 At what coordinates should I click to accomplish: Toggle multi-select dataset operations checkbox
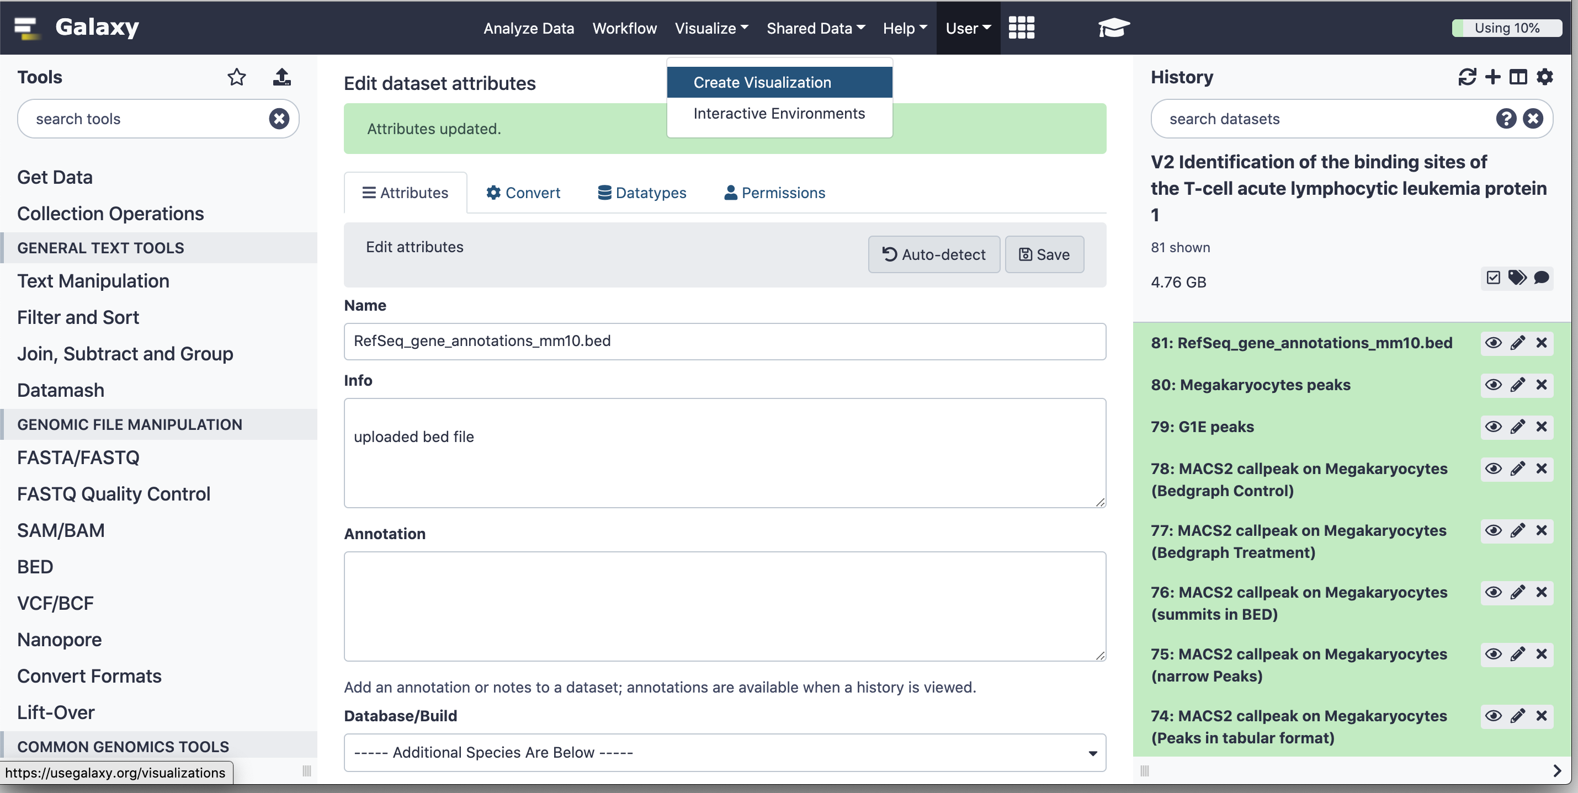coord(1494,278)
